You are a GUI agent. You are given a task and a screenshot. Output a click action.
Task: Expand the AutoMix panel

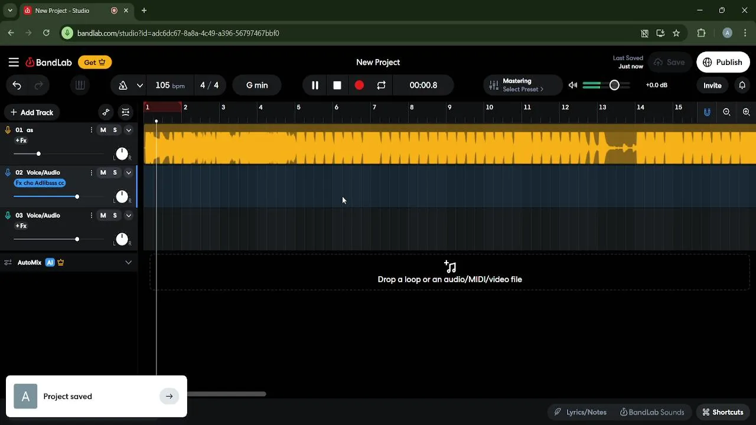128,263
